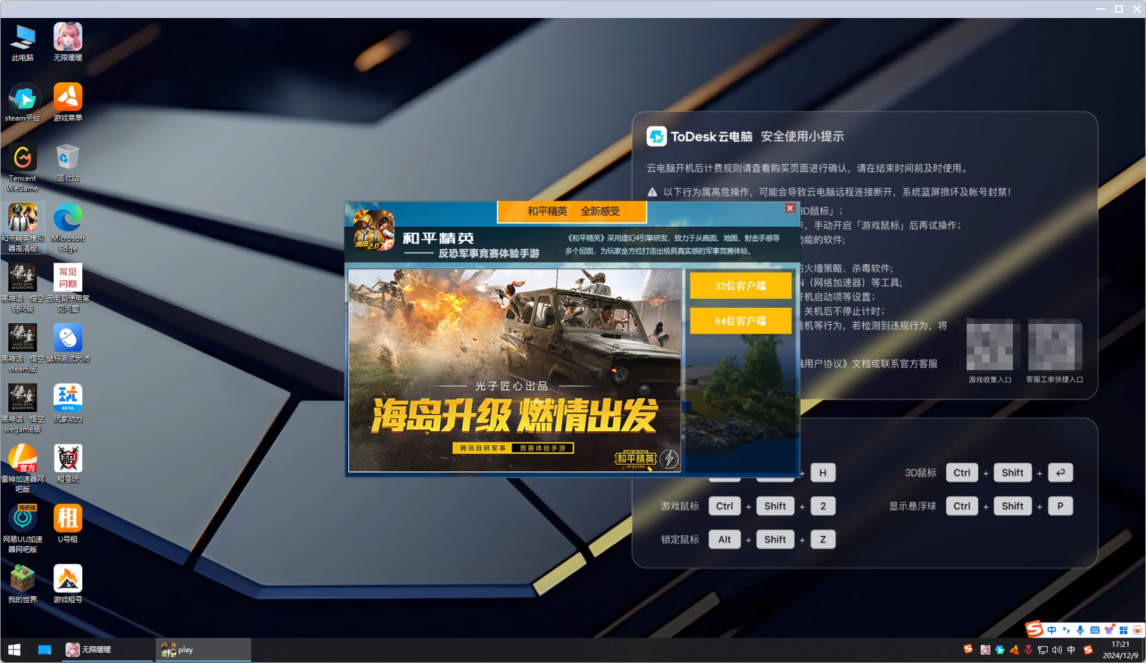Open the 玩家动力 desktop shortcut

pos(67,403)
